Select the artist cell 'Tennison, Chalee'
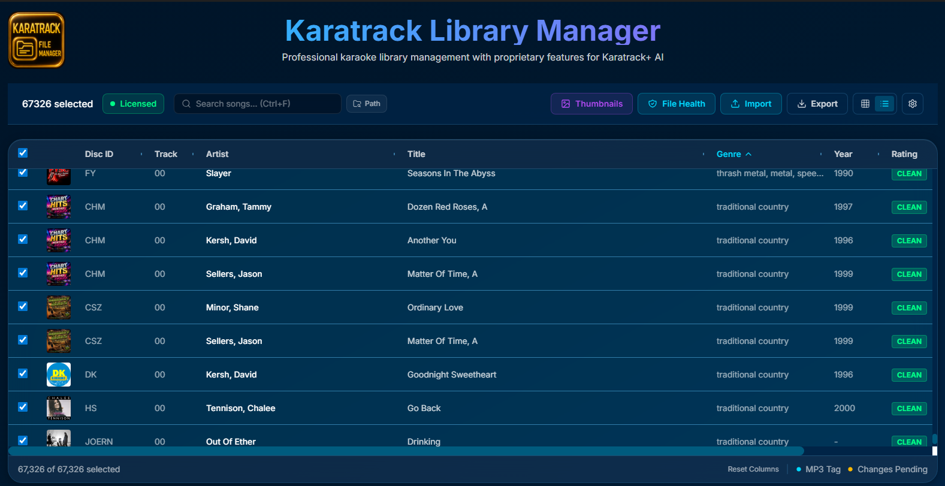The height and width of the screenshot is (486, 945). tap(241, 408)
